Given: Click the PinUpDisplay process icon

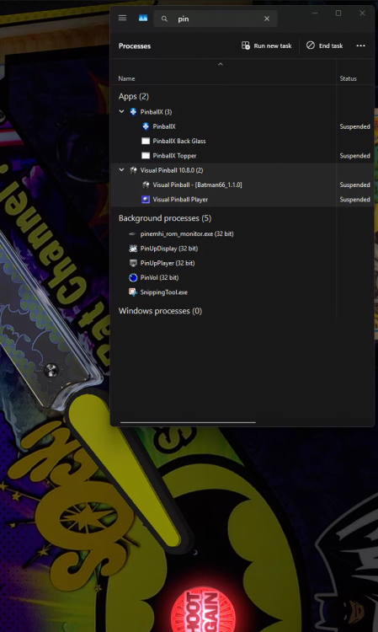Looking at the screenshot, I should (133, 249).
